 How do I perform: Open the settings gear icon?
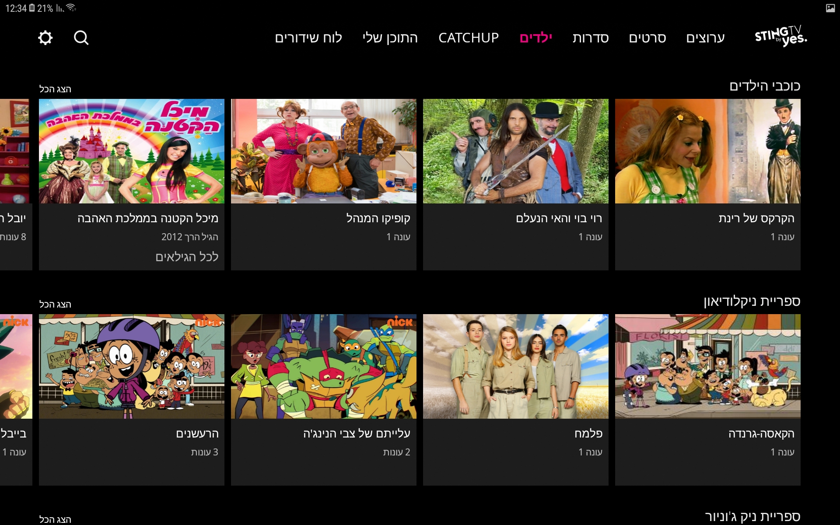click(x=45, y=38)
